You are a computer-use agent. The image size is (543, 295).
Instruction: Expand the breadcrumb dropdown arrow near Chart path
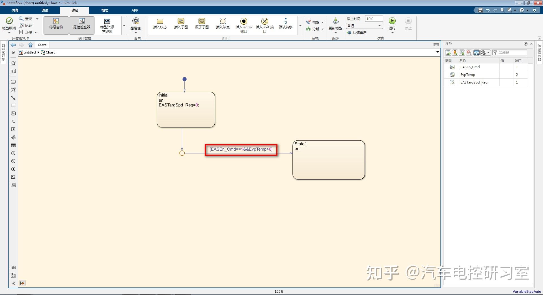click(x=437, y=52)
